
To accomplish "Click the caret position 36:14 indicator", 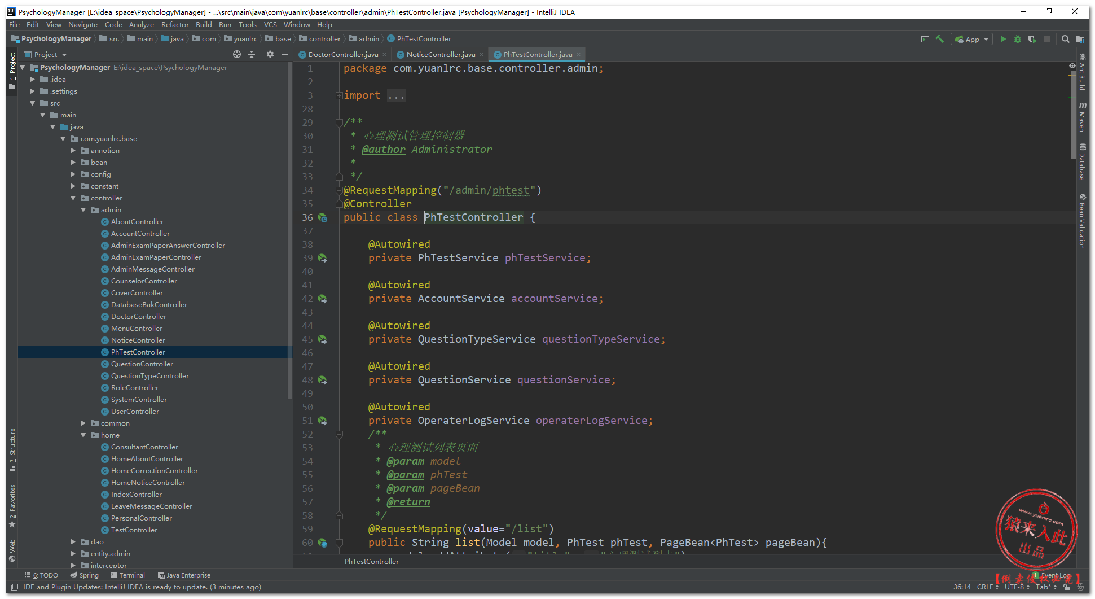I will [962, 587].
